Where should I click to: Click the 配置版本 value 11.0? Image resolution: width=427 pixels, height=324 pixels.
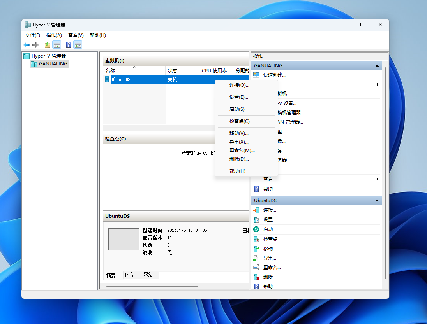172,238
